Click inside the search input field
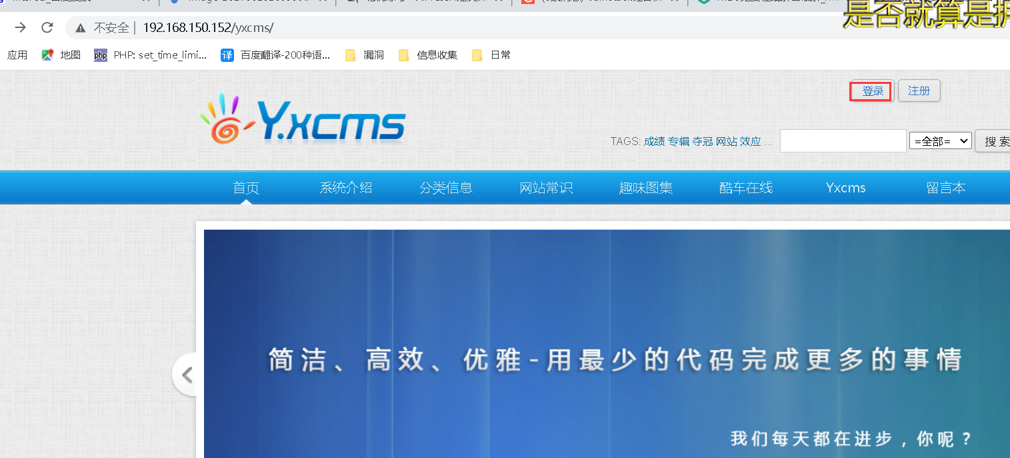The image size is (1010, 458). [842, 140]
